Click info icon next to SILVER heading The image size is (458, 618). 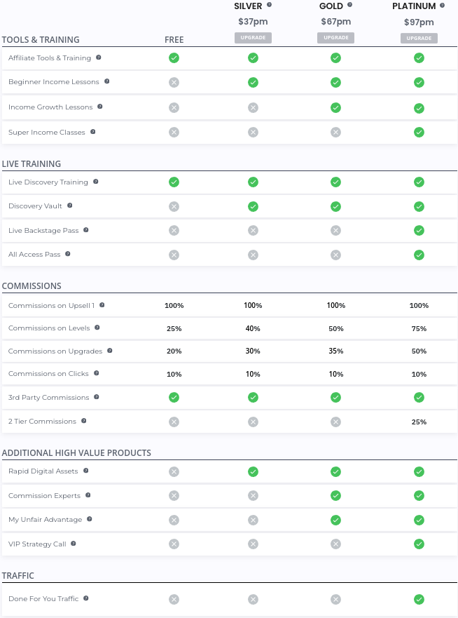click(269, 6)
